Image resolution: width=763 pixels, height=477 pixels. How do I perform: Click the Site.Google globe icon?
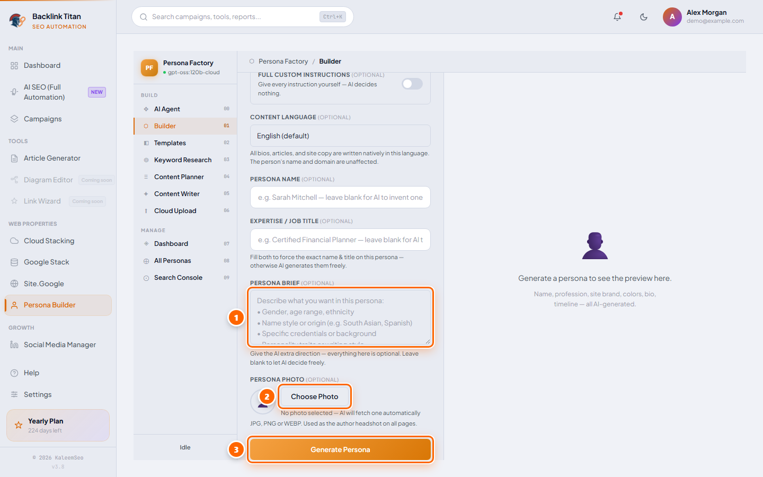[14, 284]
